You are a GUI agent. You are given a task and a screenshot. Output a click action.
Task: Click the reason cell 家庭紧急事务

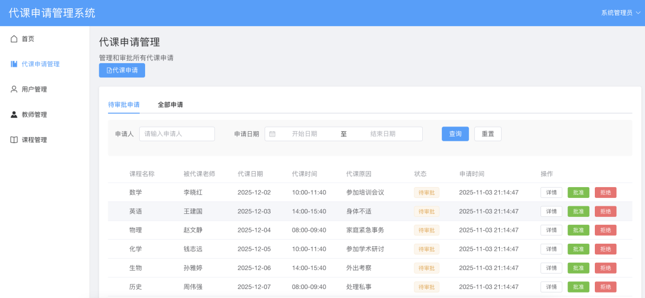365,230
